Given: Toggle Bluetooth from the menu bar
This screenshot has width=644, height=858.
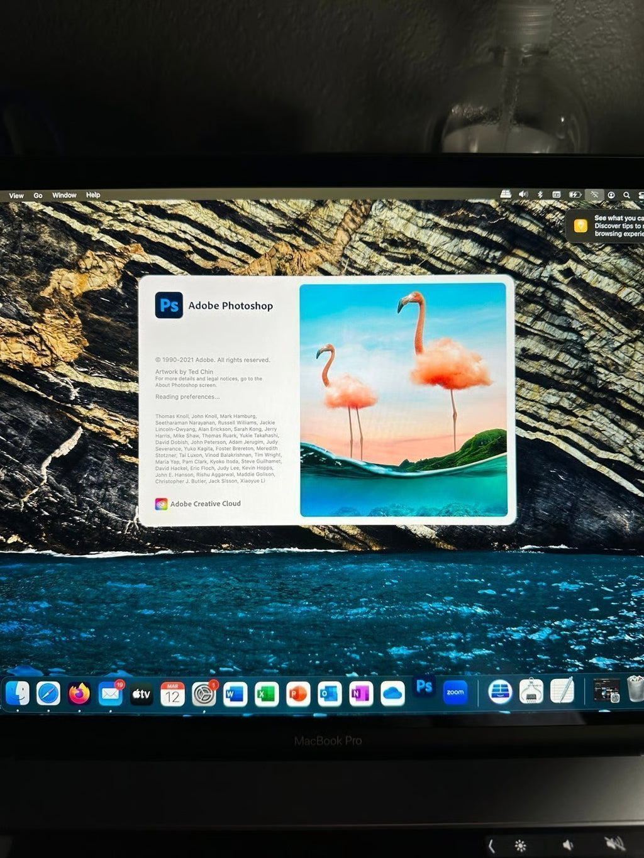Looking at the screenshot, I should click(x=541, y=194).
